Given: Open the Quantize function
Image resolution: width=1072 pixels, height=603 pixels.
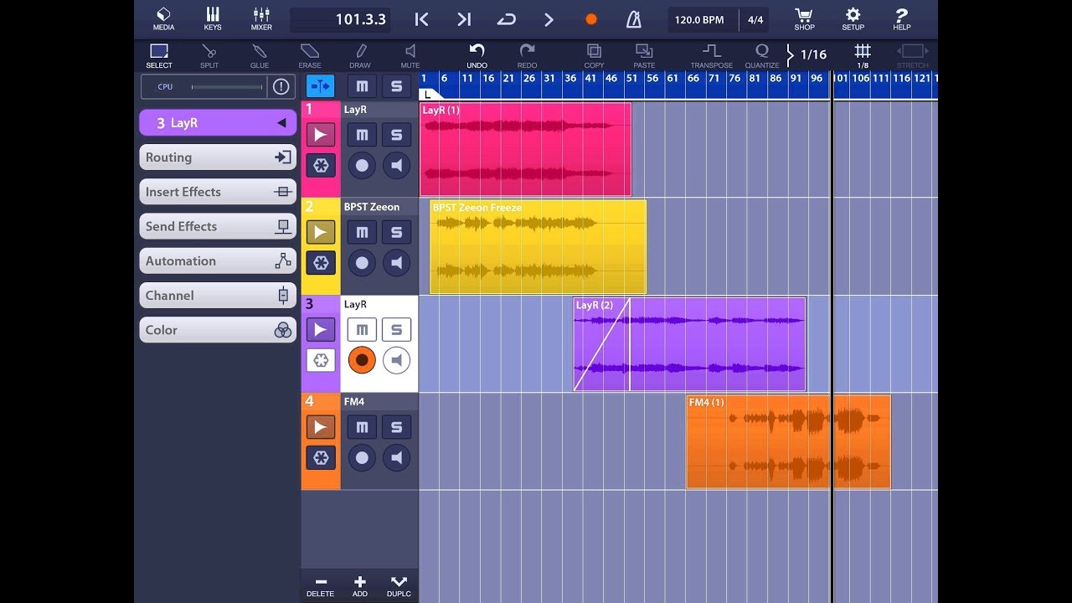Looking at the screenshot, I should [762, 56].
